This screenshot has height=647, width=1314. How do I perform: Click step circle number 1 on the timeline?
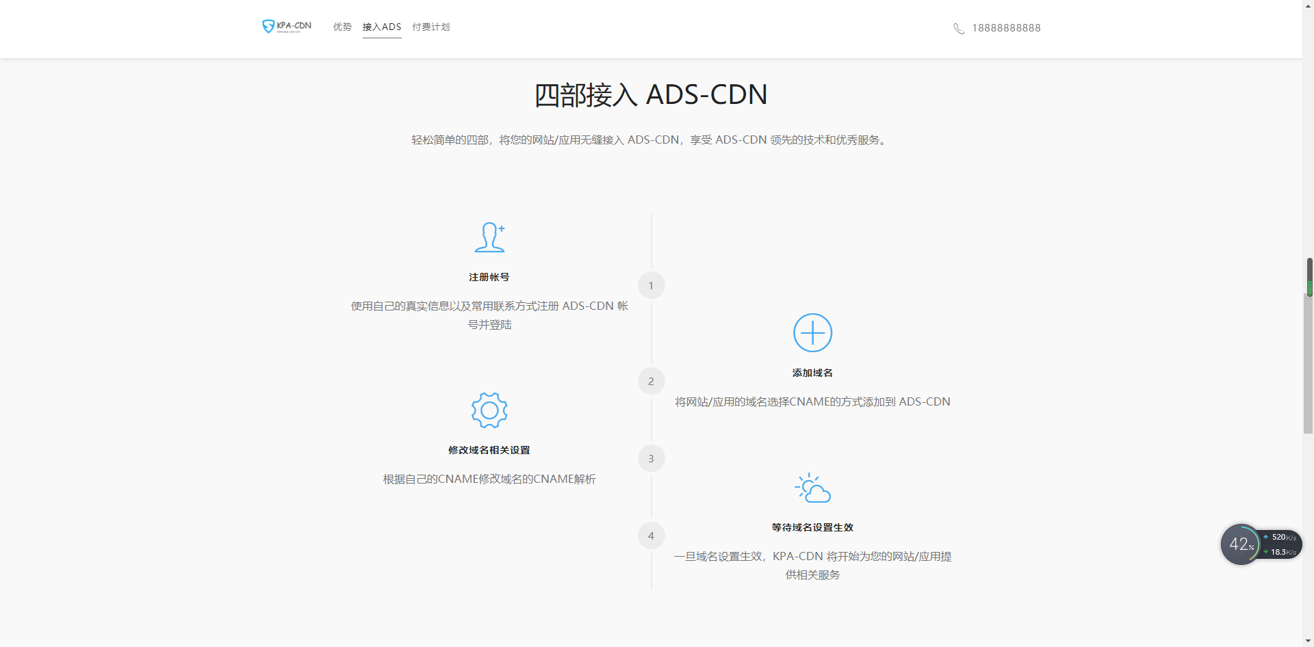651,285
